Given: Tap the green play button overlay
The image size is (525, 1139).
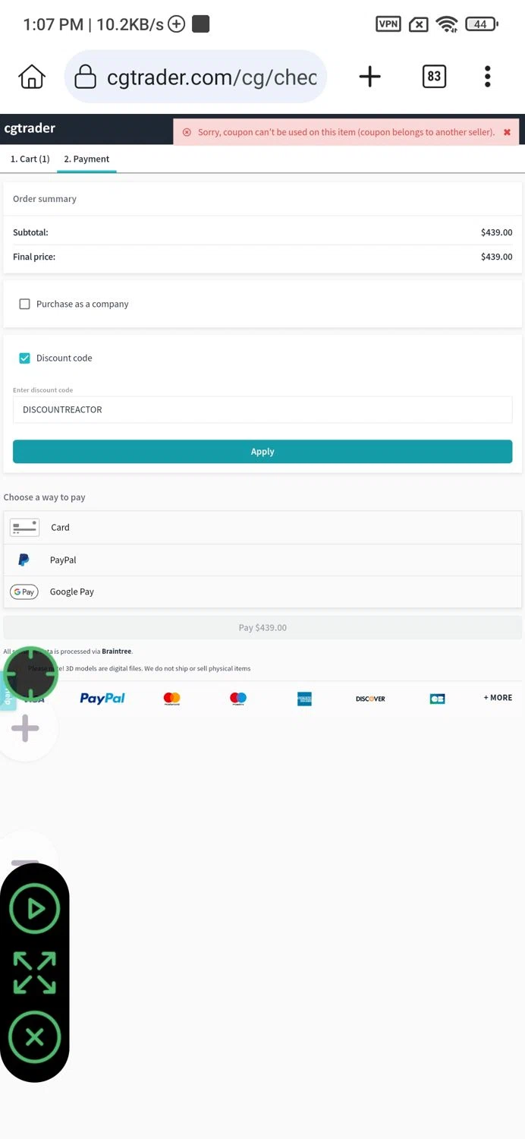Looking at the screenshot, I should coord(34,908).
